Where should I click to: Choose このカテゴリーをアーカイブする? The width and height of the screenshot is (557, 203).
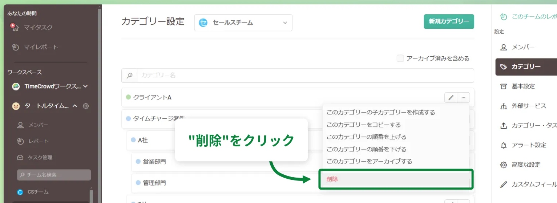click(369, 161)
